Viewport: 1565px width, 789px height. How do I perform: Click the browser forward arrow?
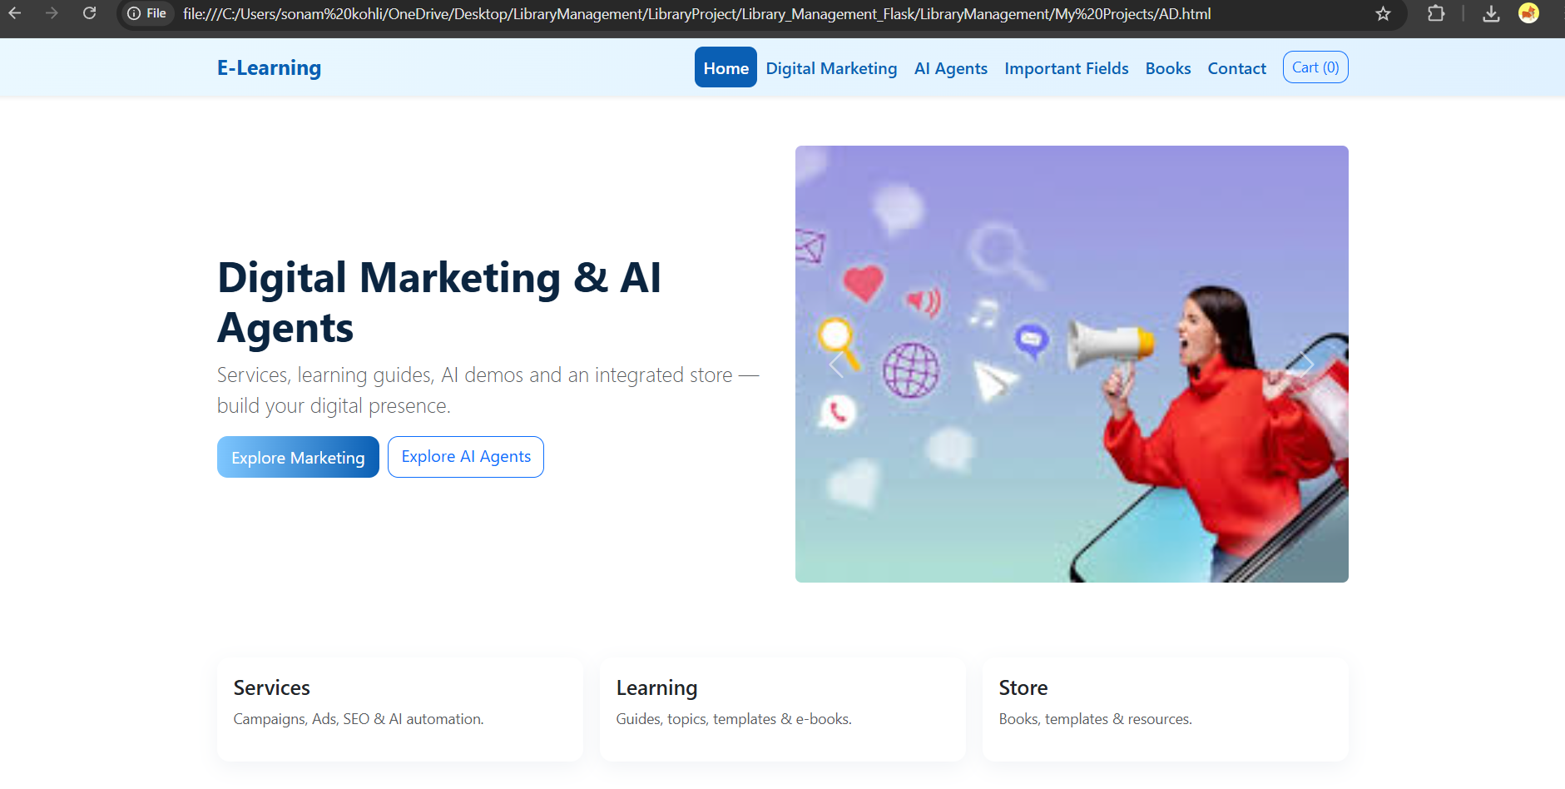click(x=52, y=13)
